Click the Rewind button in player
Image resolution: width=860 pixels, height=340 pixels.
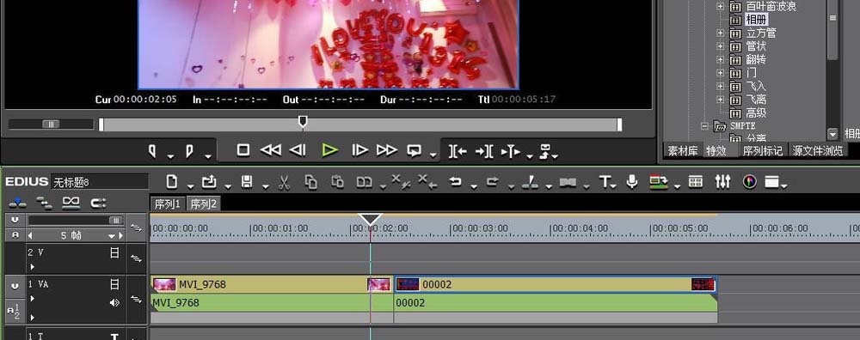270,150
